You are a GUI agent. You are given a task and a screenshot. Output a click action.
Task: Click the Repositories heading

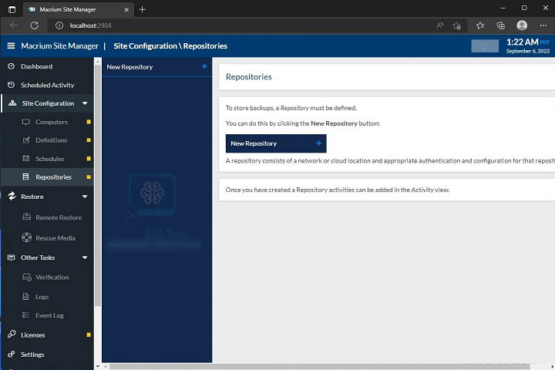[249, 77]
